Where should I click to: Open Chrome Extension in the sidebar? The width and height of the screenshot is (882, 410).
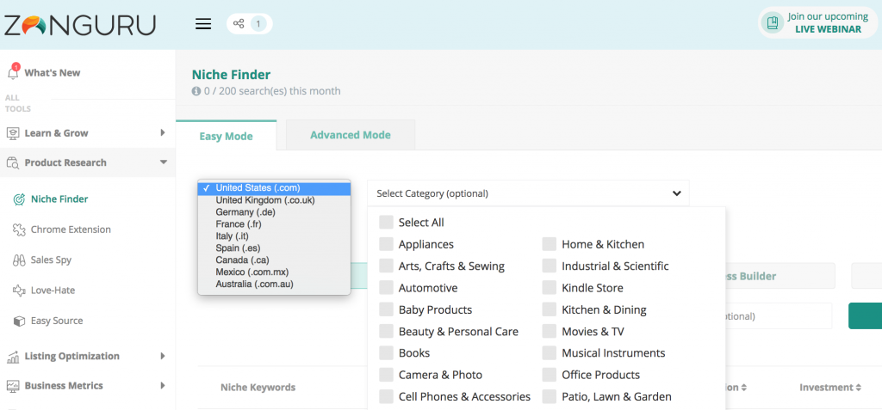point(71,229)
